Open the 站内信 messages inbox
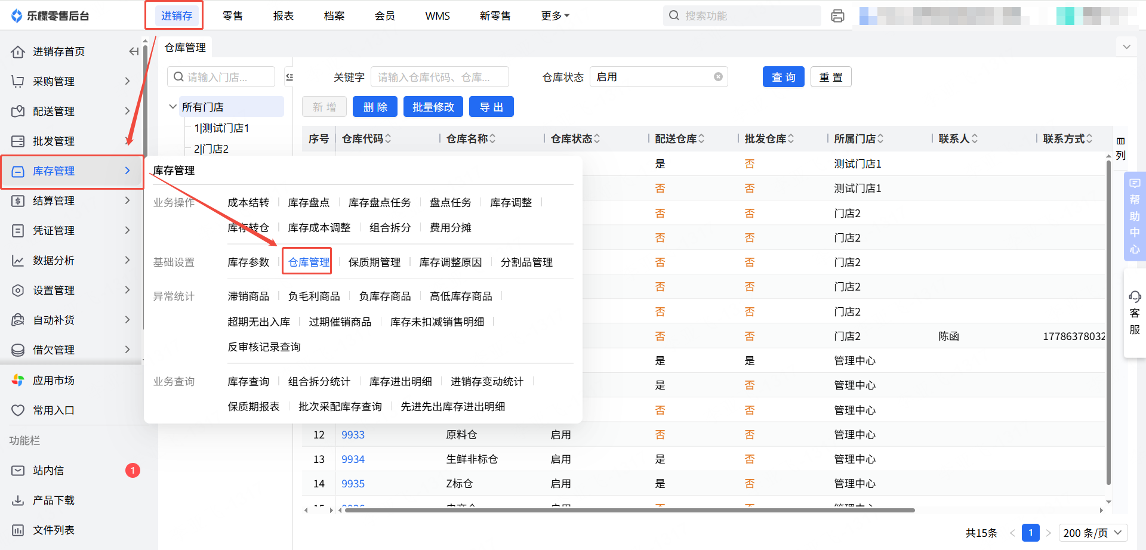 tap(48, 471)
